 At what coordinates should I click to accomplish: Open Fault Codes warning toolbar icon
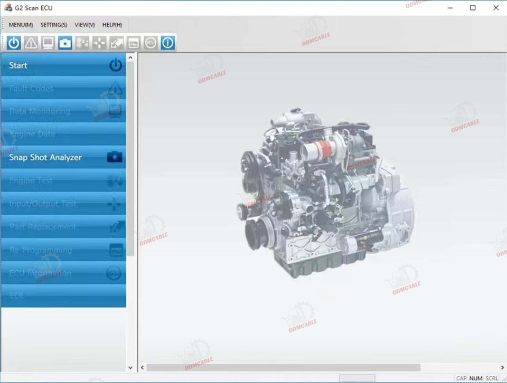coord(31,43)
